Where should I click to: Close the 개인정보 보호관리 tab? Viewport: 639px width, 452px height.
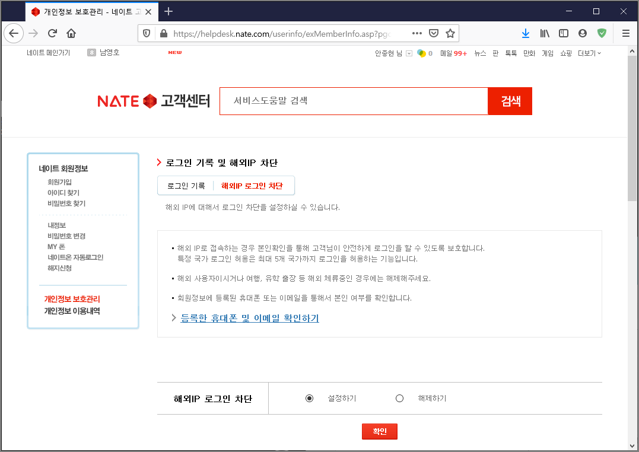148,12
